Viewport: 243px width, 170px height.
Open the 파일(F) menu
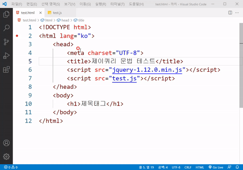17,4
